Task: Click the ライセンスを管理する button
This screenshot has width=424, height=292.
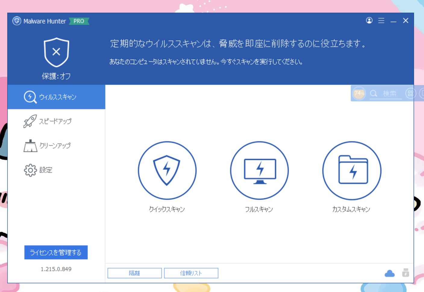Action: [x=56, y=252]
